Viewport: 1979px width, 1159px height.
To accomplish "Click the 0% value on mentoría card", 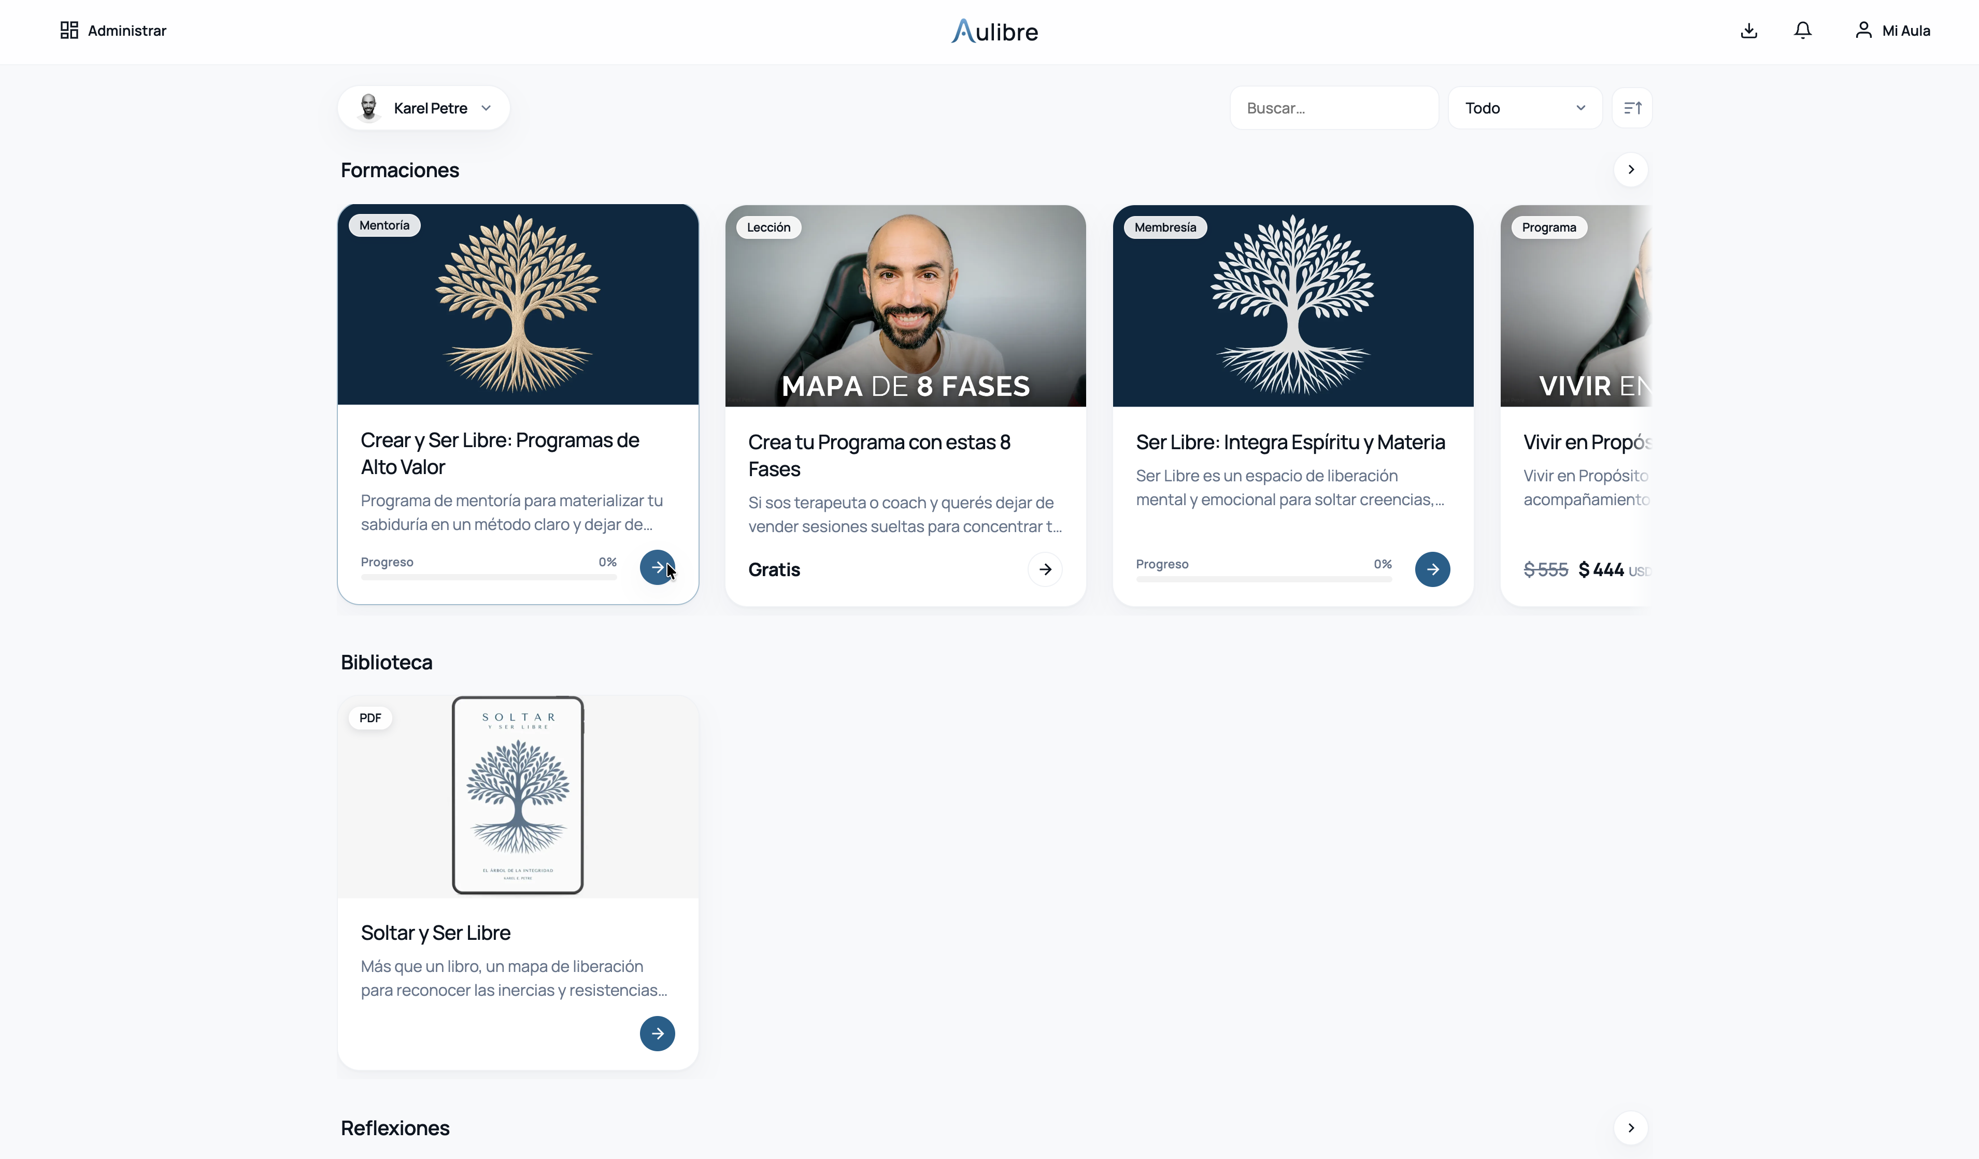I will [608, 562].
